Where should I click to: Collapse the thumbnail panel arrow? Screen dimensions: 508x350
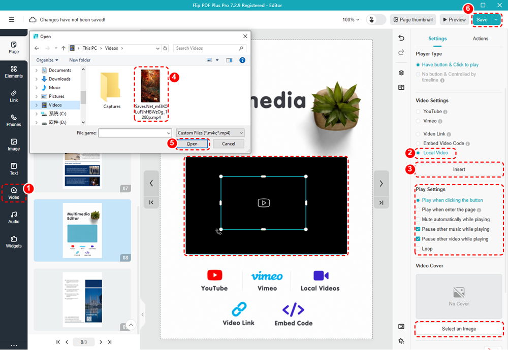pyautogui.click(x=143, y=314)
